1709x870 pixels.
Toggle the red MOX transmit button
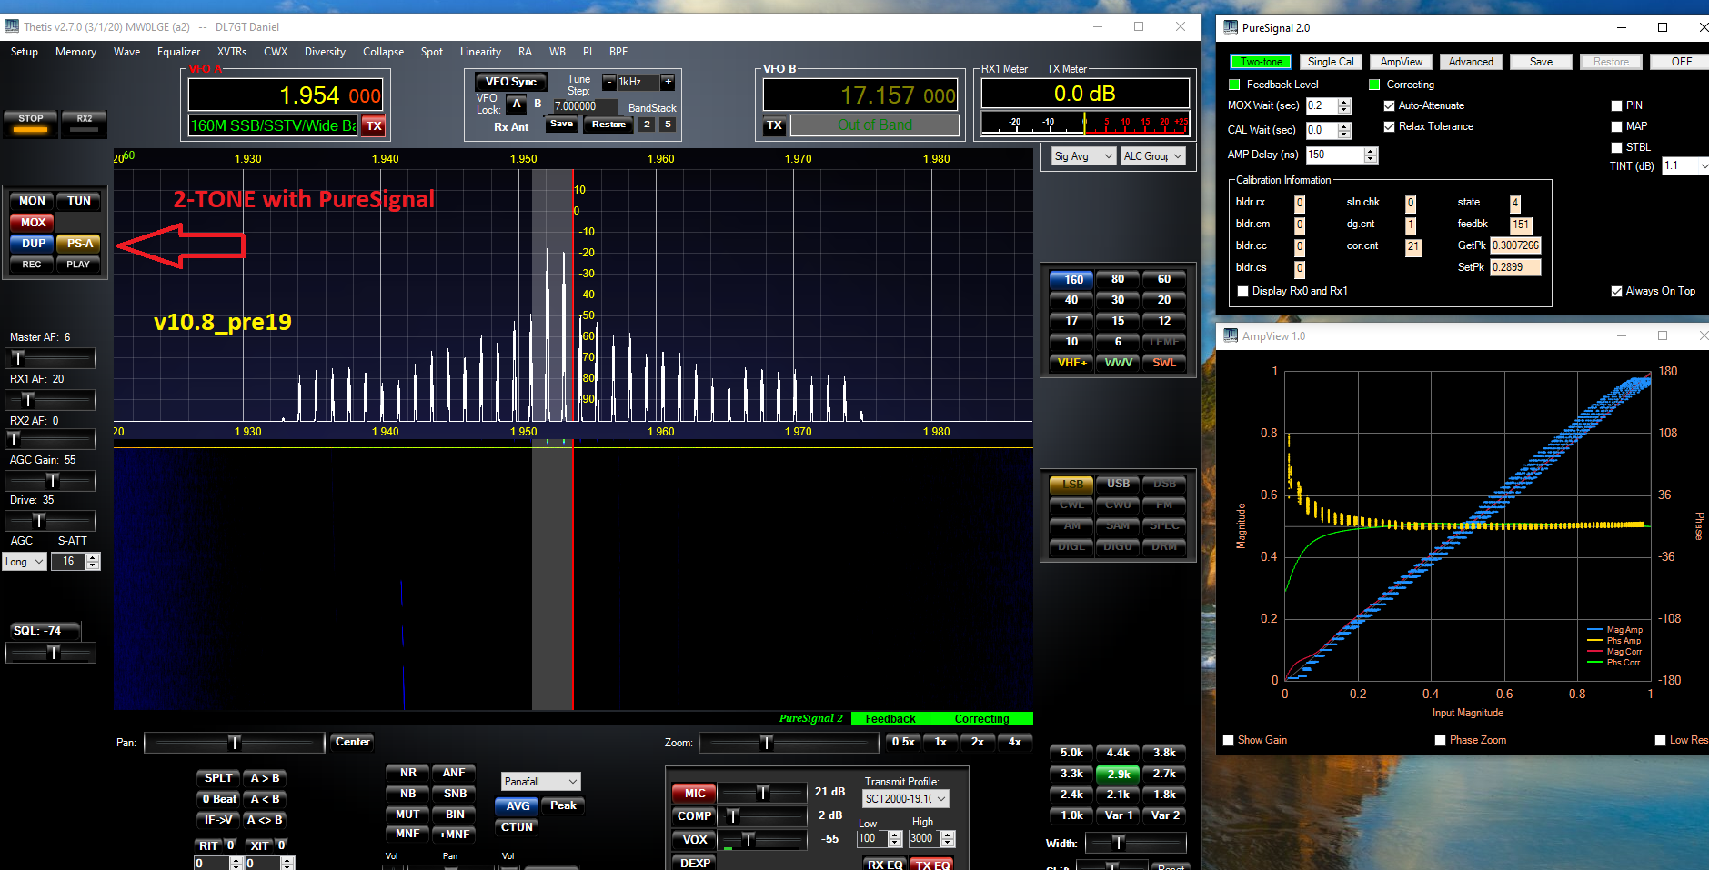[33, 222]
